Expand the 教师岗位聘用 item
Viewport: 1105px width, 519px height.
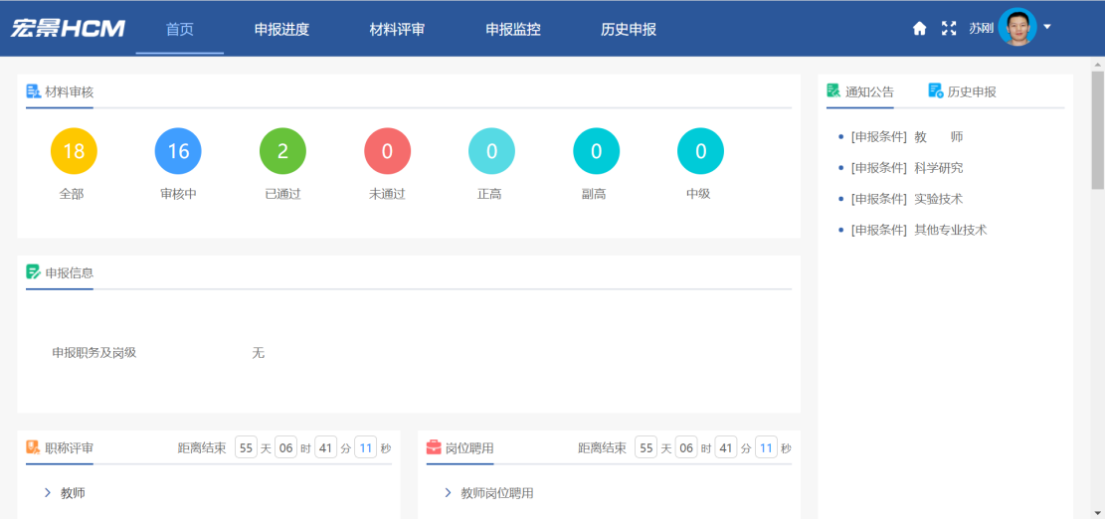pos(449,493)
